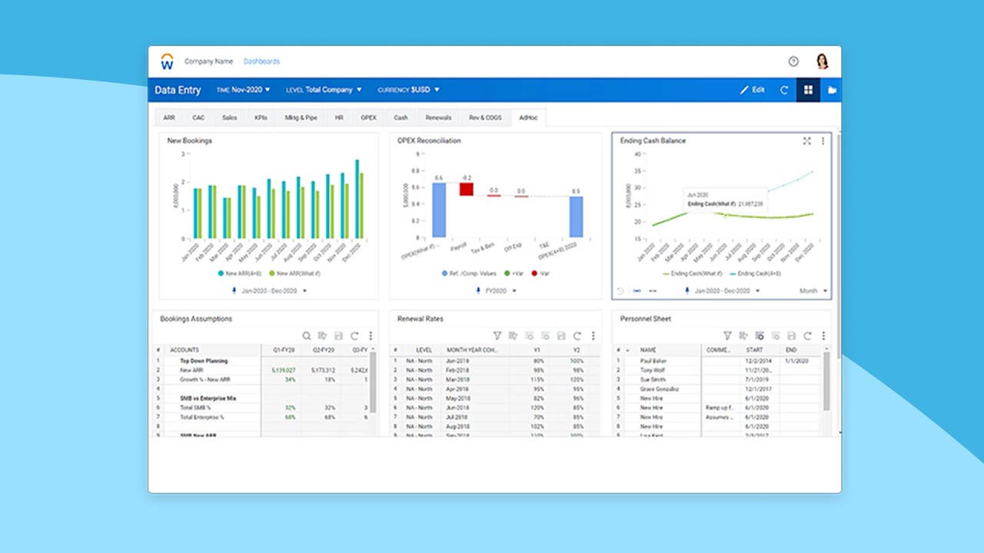Click pin icon beside New Bookings date range
Image resolution: width=984 pixels, height=553 pixels.
click(x=234, y=291)
